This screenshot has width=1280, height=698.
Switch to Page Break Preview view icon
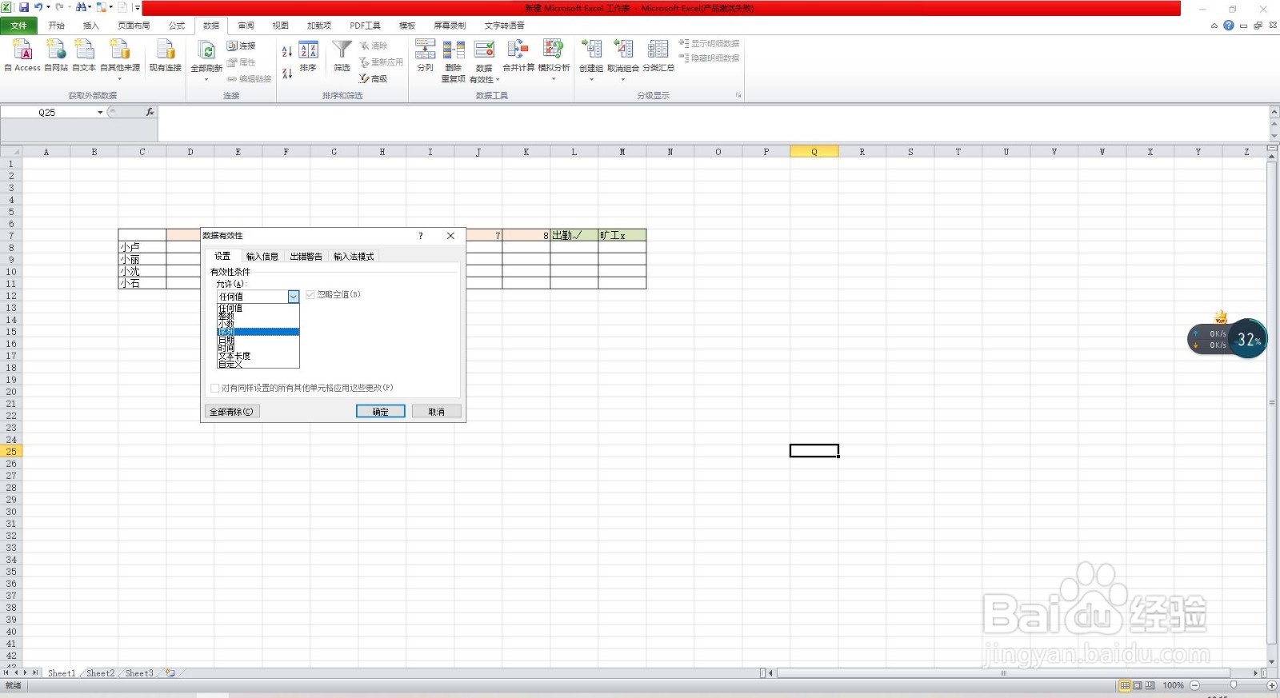[1150, 685]
